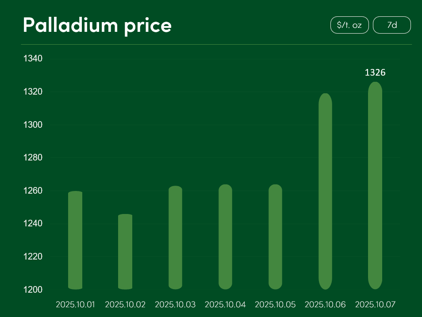422x317 pixels.
Task: Click the 2025.10.07 date label
Action: [x=375, y=305]
